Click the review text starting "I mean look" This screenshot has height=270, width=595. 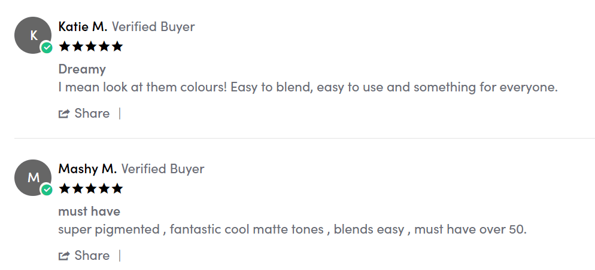(x=308, y=87)
